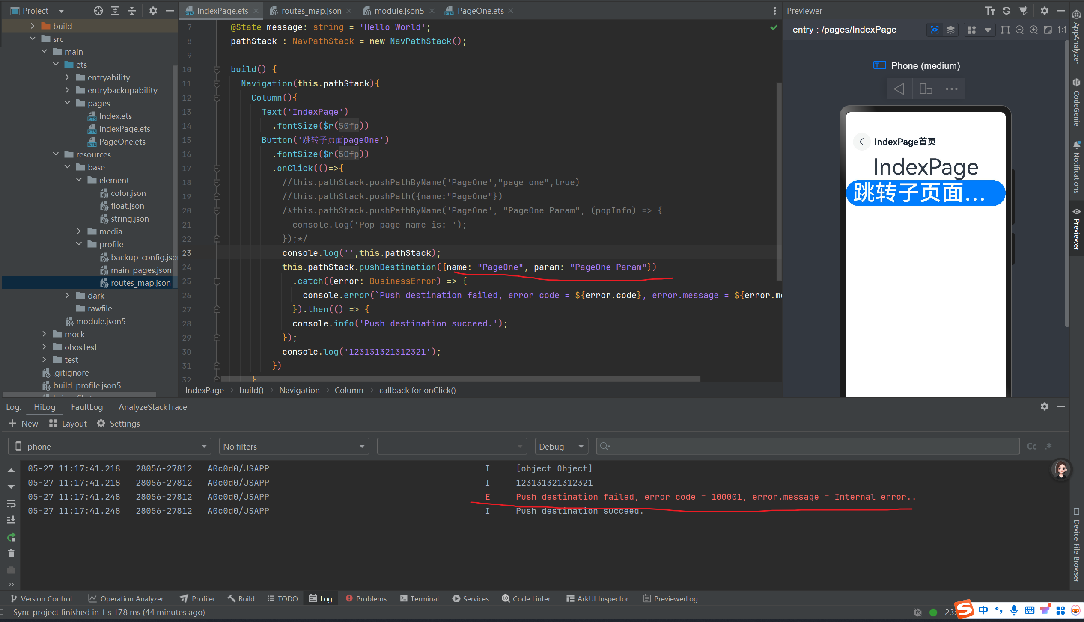Open Log Settings
Screen dimensions: 1084x622
click(x=119, y=424)
